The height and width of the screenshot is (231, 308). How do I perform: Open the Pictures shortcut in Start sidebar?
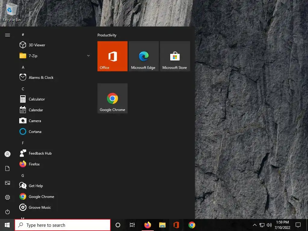click(x=8, y=183)
